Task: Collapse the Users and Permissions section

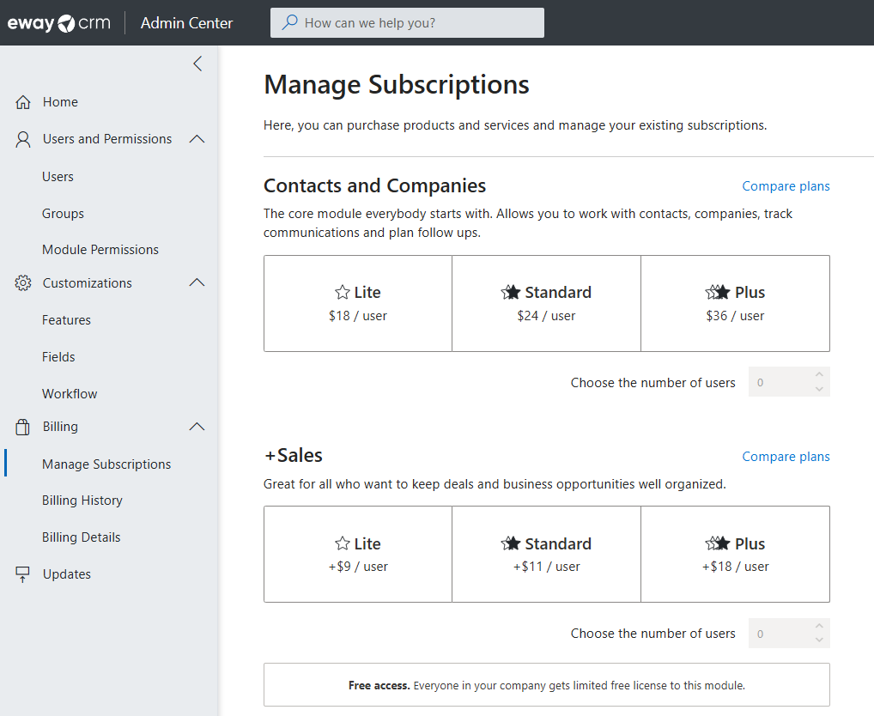Action: pyautogui.click(x=197, y=139)
